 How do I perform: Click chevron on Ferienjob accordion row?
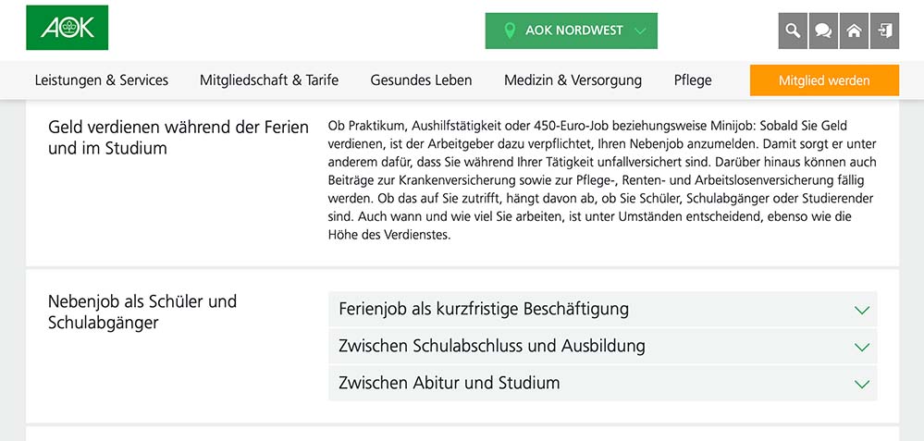(861, 311)
